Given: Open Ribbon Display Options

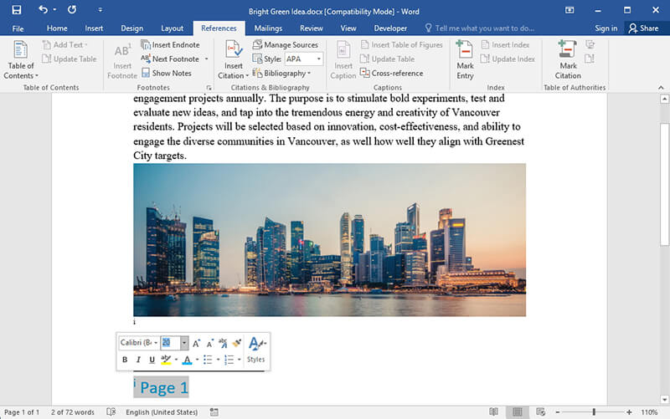Looking at the screenshot, I should click(x=569, y=10).
